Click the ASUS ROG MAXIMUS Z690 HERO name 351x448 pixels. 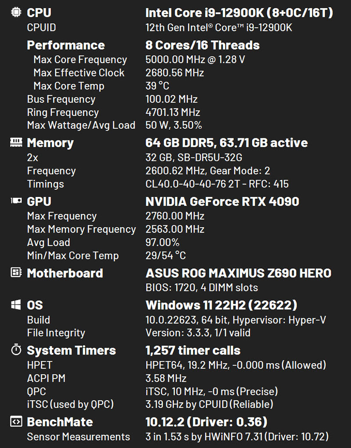[x=238, y=273]
